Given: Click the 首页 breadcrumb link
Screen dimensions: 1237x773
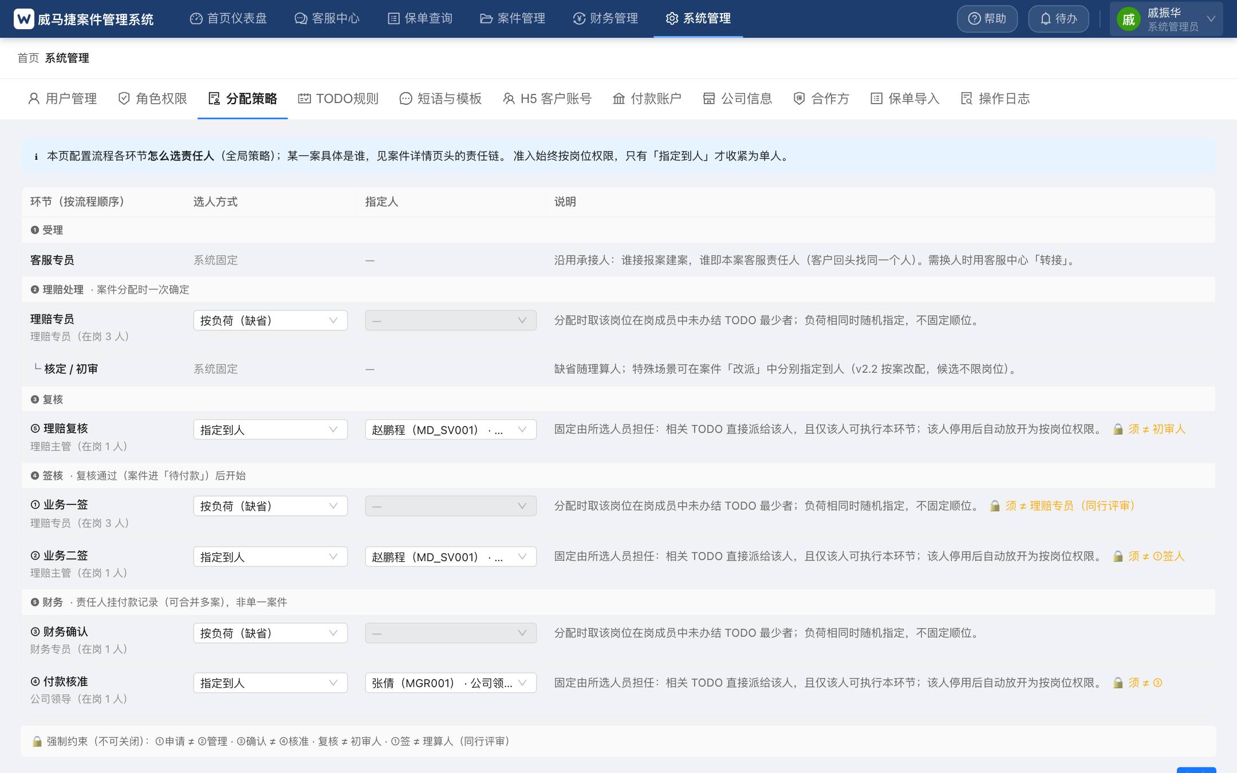Looking at the screenshot, I should (28, 58).
